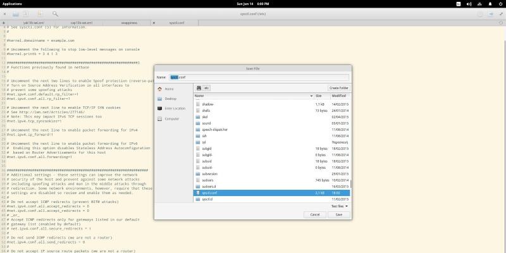Screen dimensions: 506x253
Task: Click the search magnifier icon in toolbar
Action: 55,13
